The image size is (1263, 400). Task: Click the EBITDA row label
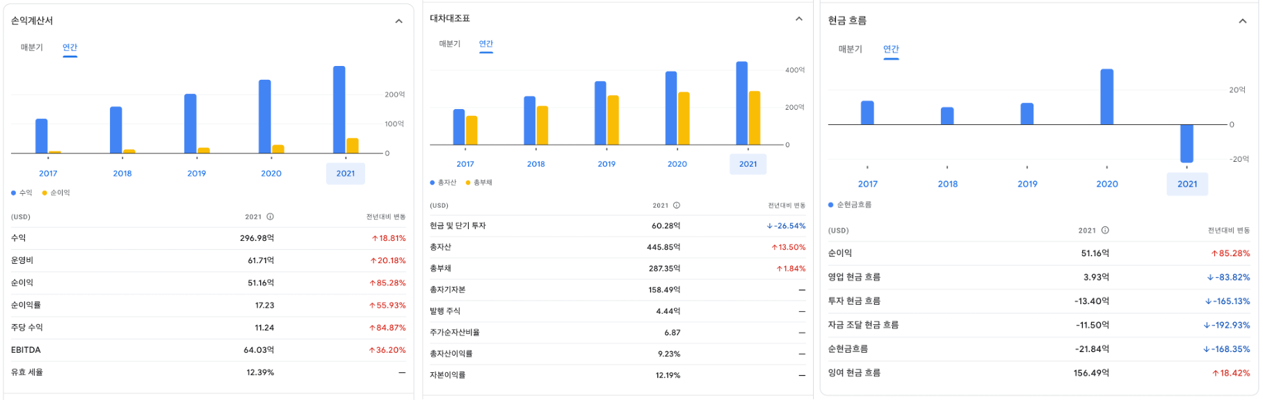[26, 350]
